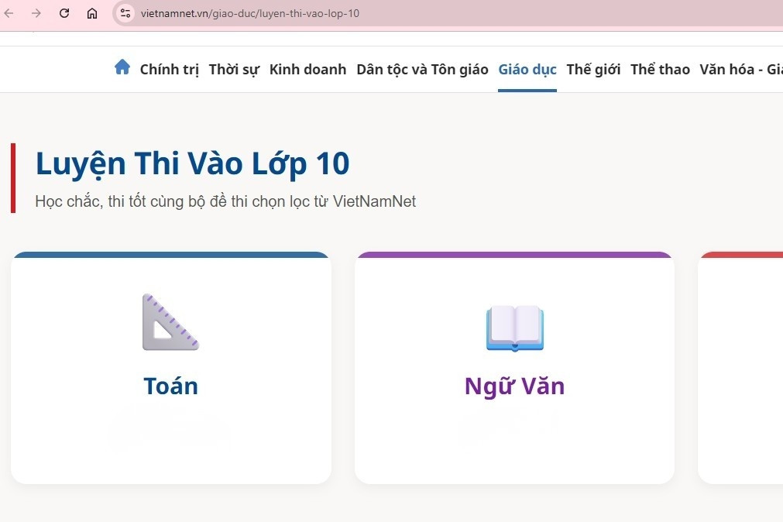Open the Dân tộc và Tôn giáo section

[x=421, y=69]
